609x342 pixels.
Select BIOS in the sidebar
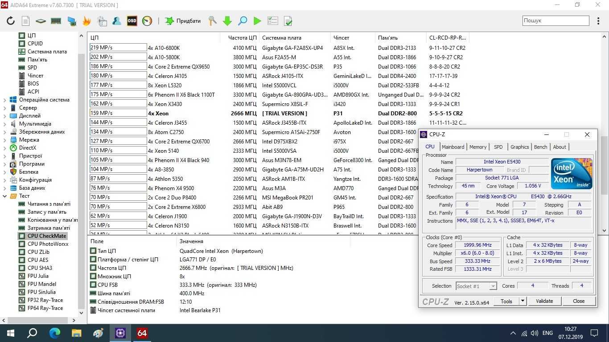[x=33, y=84]
